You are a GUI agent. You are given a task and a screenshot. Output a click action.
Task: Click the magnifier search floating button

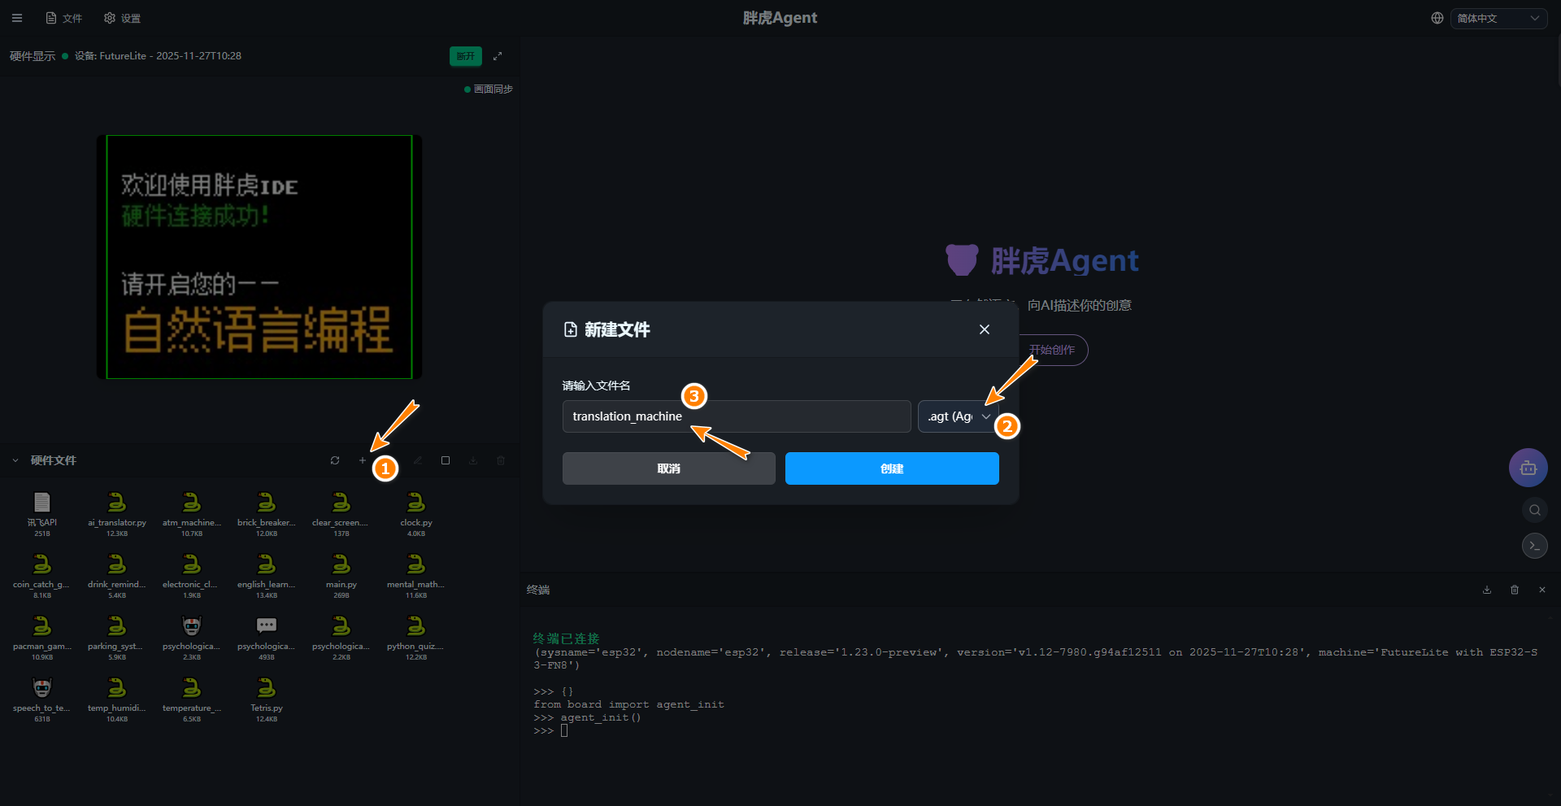pyautogui.click(x=1534, y=510)
